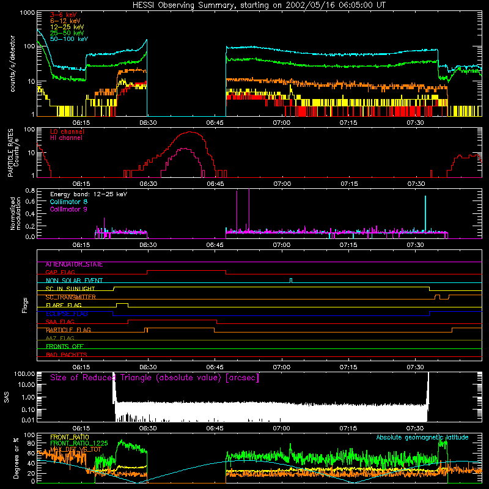Select the 6-12 keV legend label

click(x=65, y=21)
